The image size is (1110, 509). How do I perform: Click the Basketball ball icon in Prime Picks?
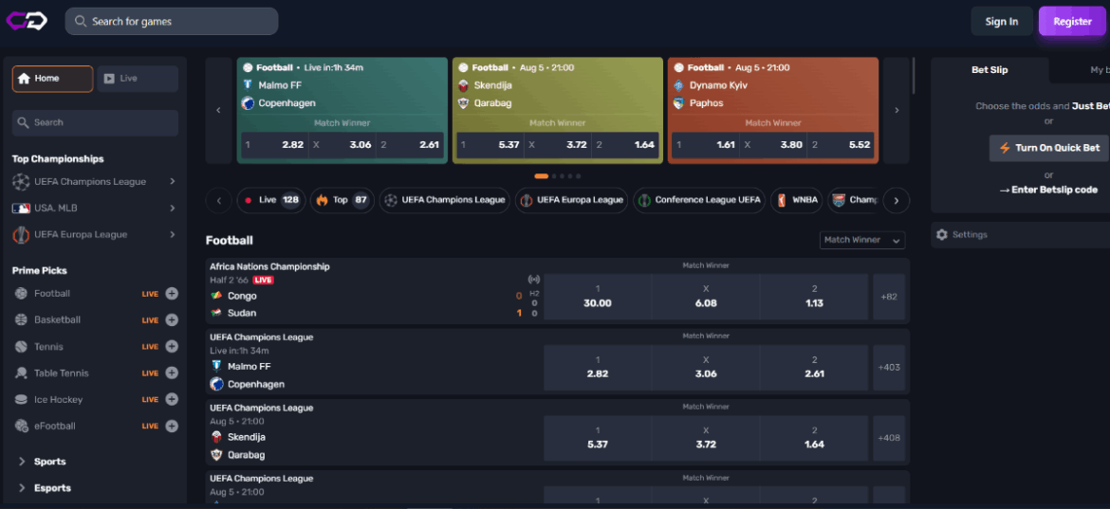[x=21, y=319]
